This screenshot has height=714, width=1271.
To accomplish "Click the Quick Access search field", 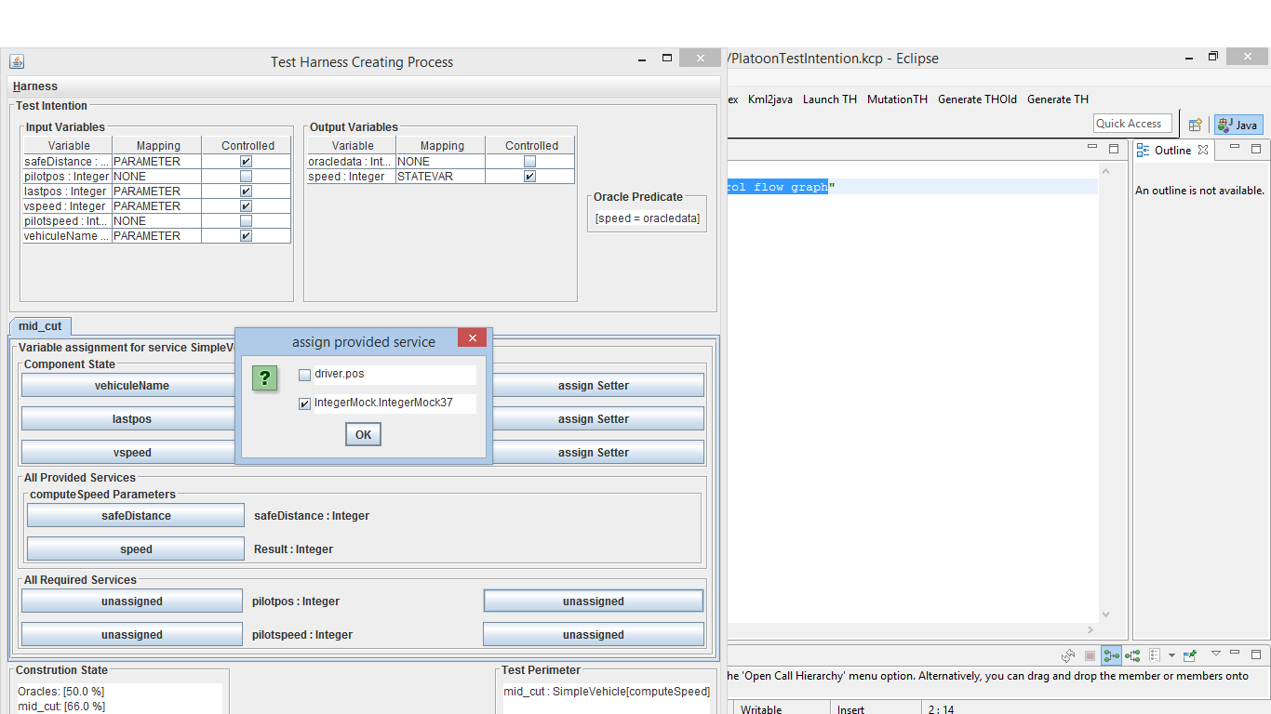I will [x=1131, y=124].
